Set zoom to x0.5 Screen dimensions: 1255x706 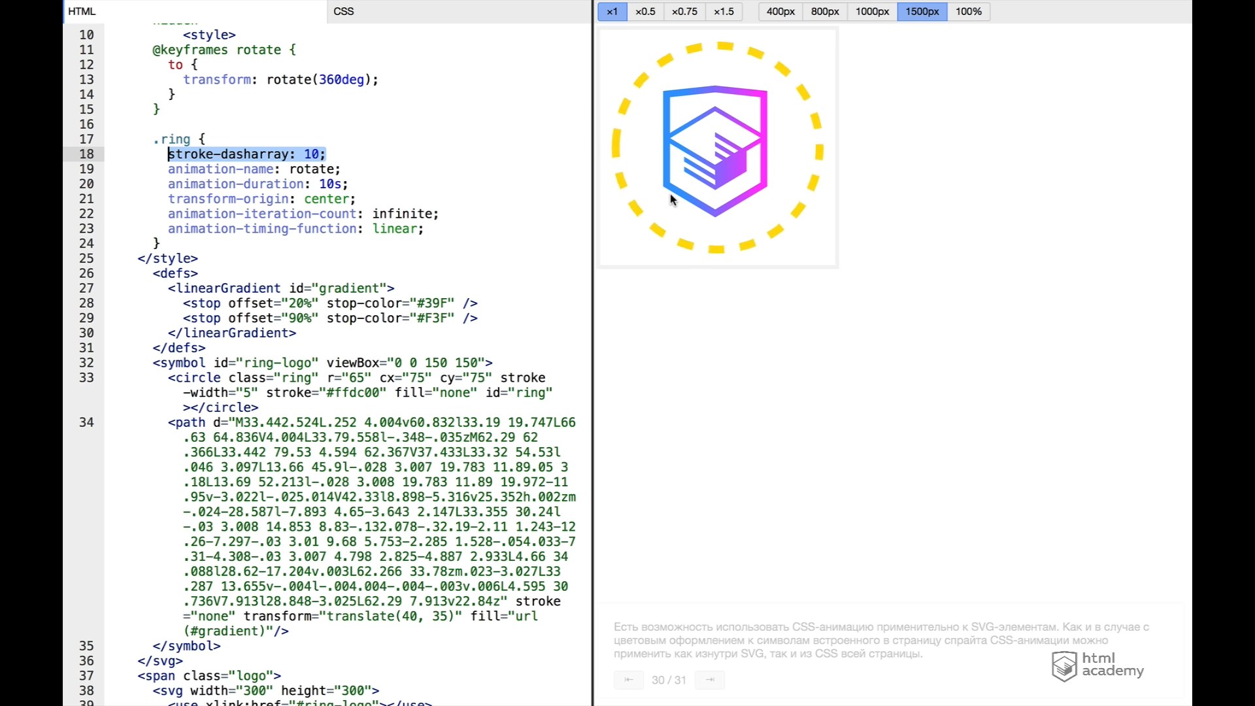[645, 11]
